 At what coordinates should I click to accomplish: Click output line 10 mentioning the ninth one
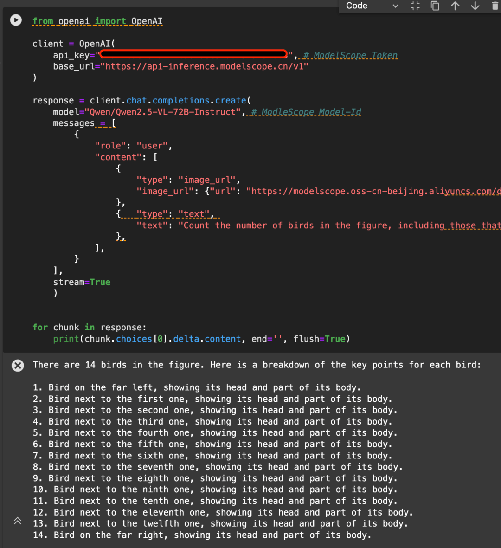click(215, 490)
